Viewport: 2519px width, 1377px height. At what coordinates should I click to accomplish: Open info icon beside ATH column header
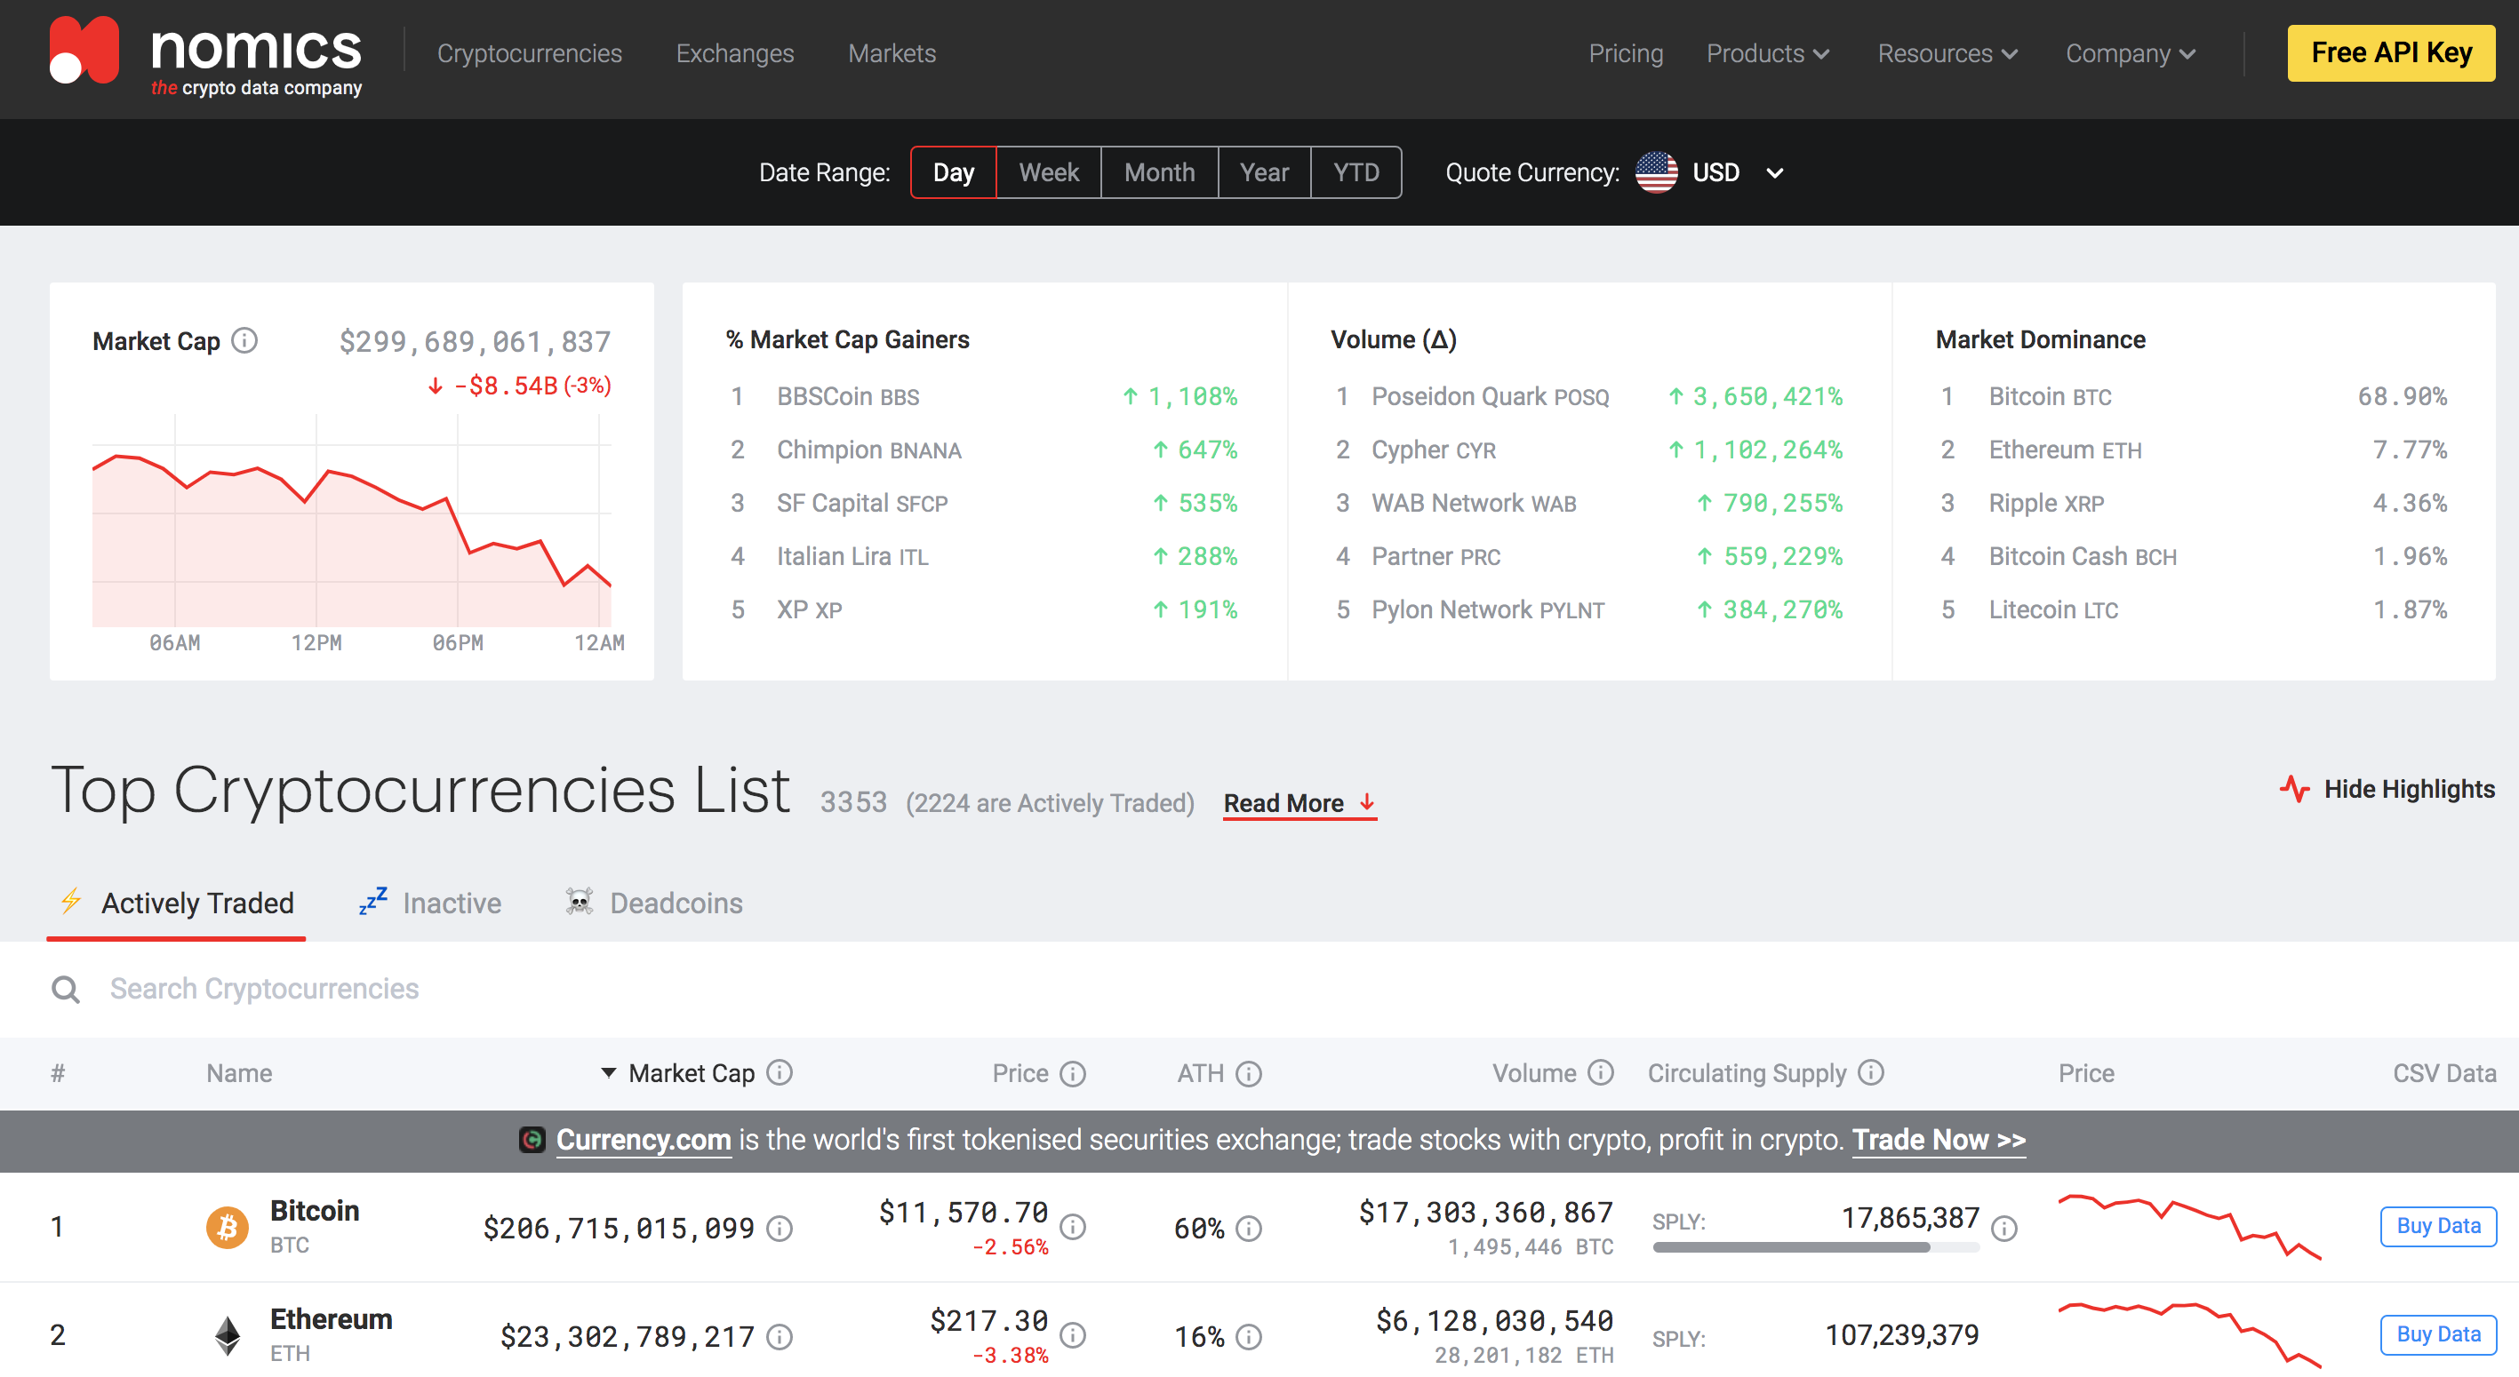point(1249,1073)
